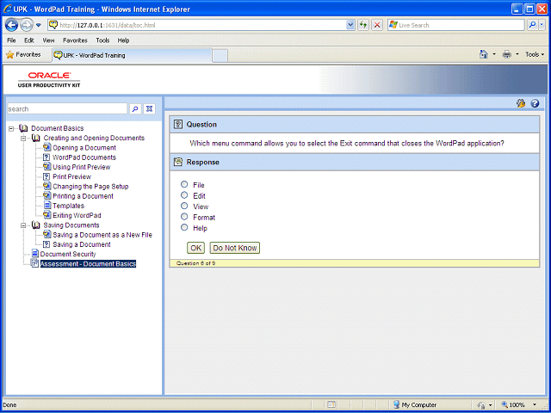Select the File radio button

point(184,184)
